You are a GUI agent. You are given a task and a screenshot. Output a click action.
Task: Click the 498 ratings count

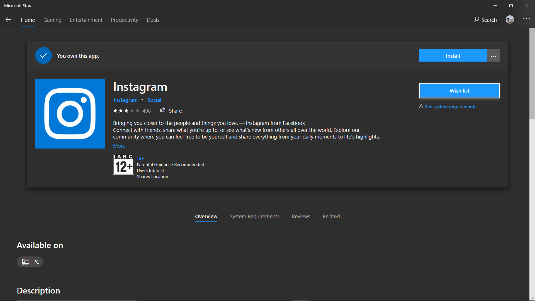[x=147, y=111]
